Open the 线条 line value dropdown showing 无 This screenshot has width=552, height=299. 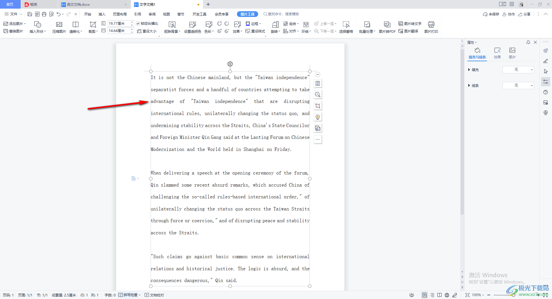click(x=518, y=85)
